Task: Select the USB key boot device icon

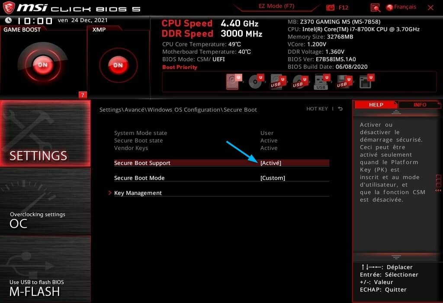Action: pos(322,82)
